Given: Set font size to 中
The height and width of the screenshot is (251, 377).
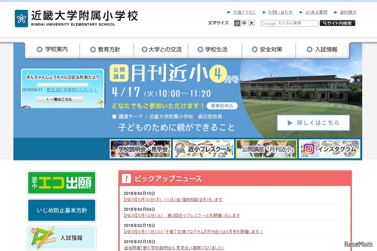Looking at the screenshot, I should click(x=244, y=23).
